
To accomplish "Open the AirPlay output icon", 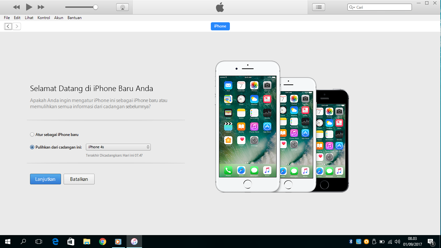I will coord(122,7).
